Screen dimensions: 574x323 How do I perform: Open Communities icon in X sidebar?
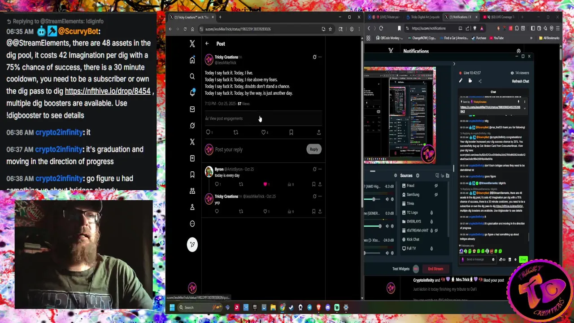coord(192,191)
